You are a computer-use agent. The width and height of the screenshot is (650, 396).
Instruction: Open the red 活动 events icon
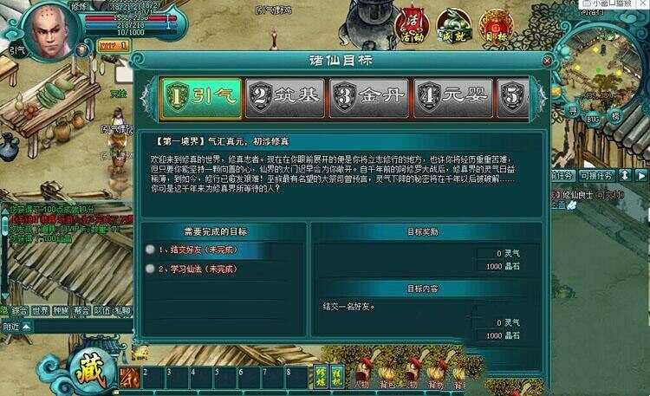pyautogui.click(x=413, y=25)
